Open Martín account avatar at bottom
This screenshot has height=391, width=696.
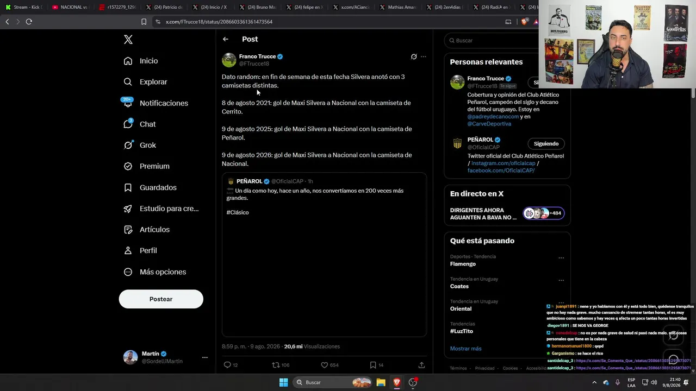pyautogui.click(x=130, y=357)
